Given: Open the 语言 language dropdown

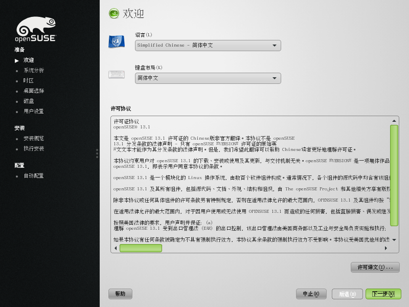Looking at the screenshot, I should click(208, 46).
